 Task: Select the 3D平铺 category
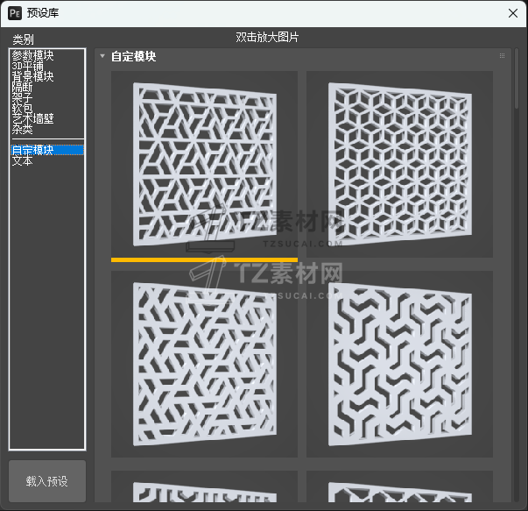[28, 66]
